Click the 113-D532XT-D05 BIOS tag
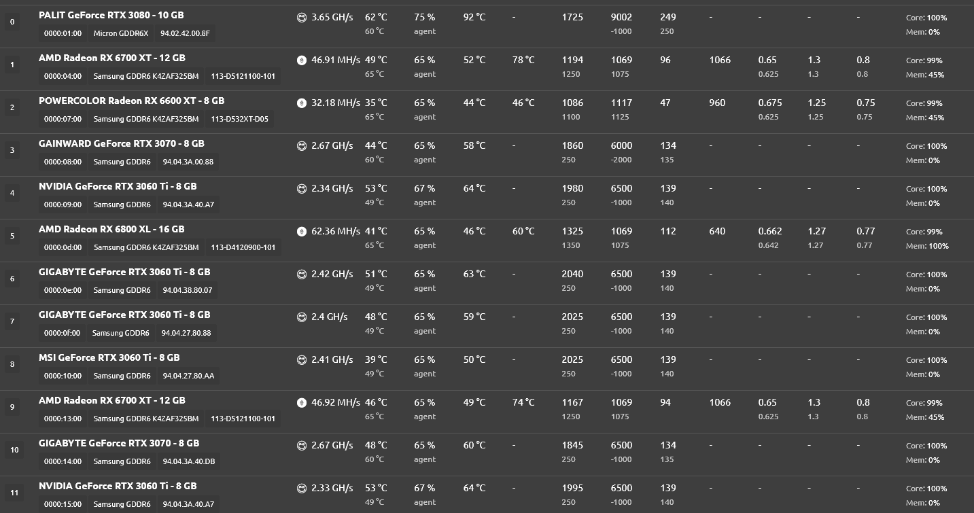The image size is (974, 513). pyautogui.click(x=240, y=119)
